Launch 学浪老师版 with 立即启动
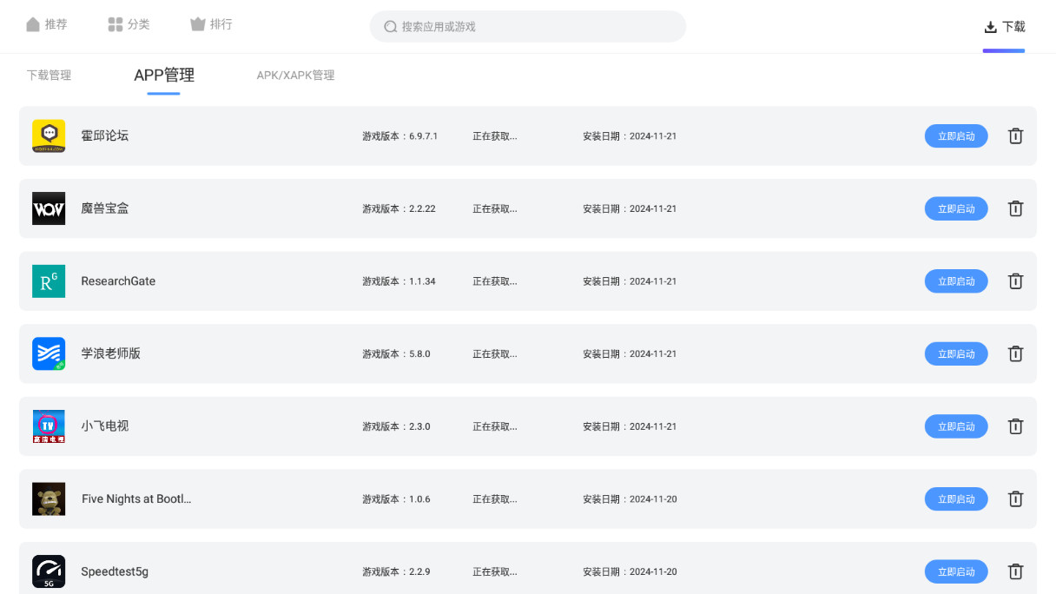This screenshot has height=594, width=1056. (956, 353)
